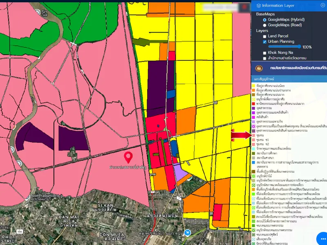Viewport: 327px width, 245px height.
Task: Uncheck the Urban Planning layer
Action: (265, 42)
